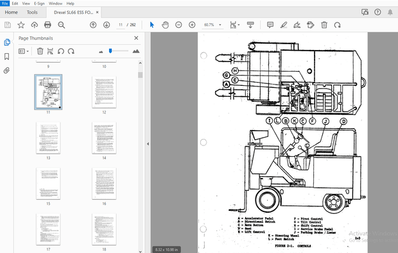Image resolution: width=398 pixels, height=253 pixels.
Task: Delete page with toolbar trash icon
Action: (x=324, y=25)
